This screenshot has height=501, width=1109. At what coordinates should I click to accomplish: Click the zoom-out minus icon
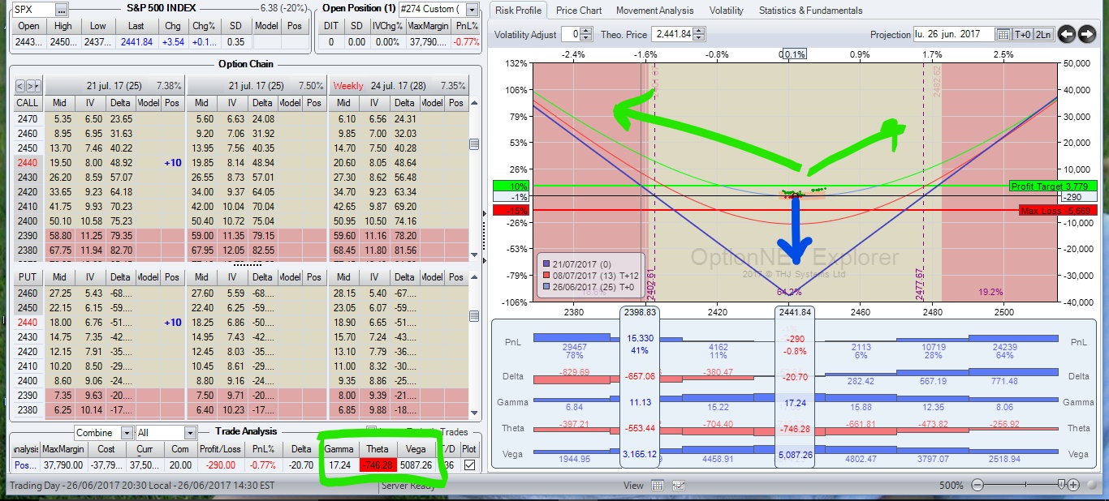coord(977,485)
